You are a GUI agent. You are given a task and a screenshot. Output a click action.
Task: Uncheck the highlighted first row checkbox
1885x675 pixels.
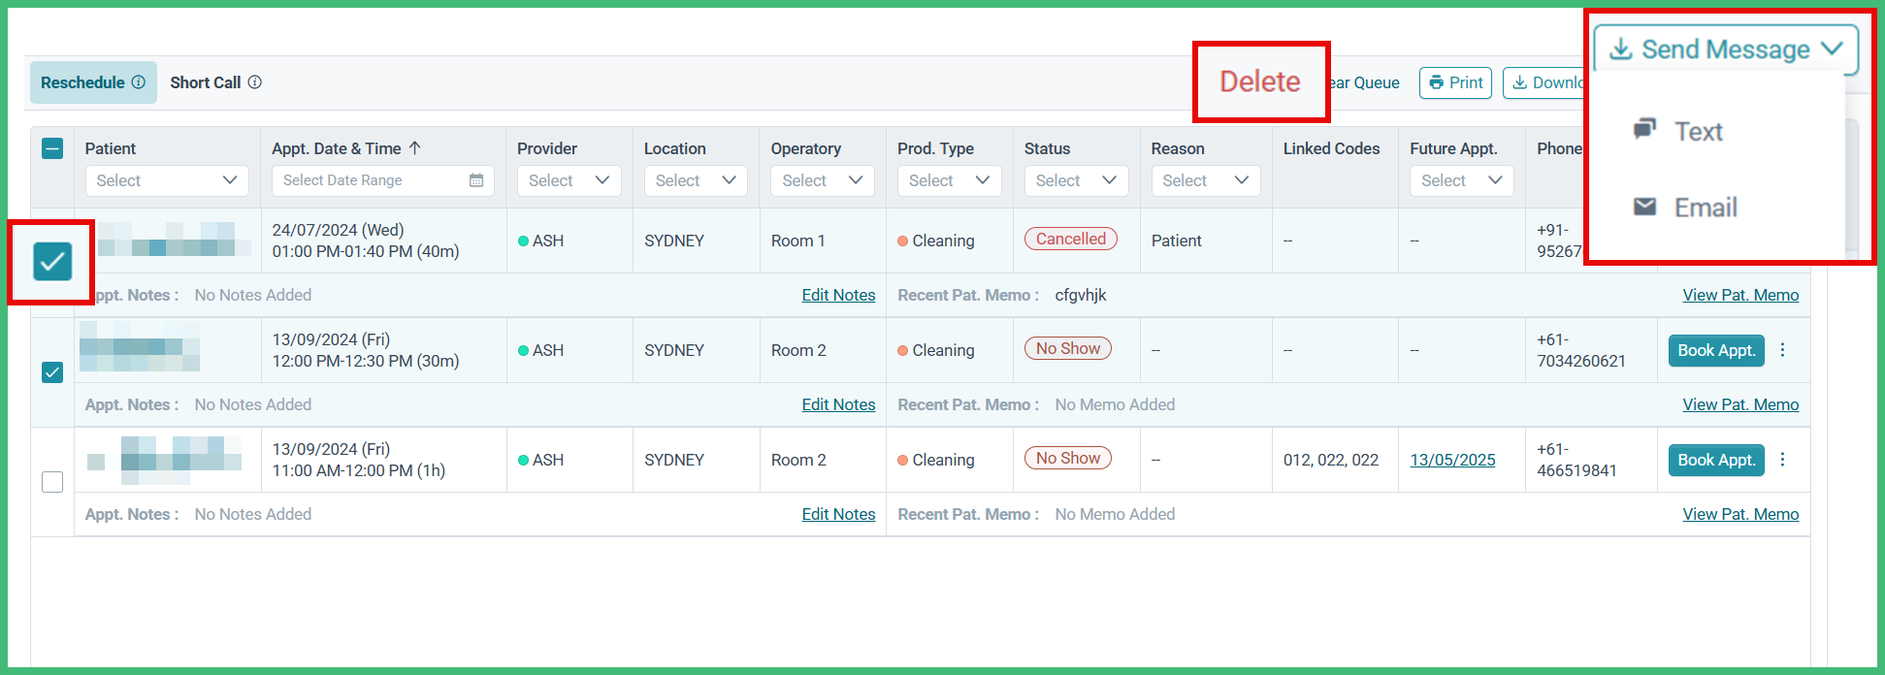(52, 261)
